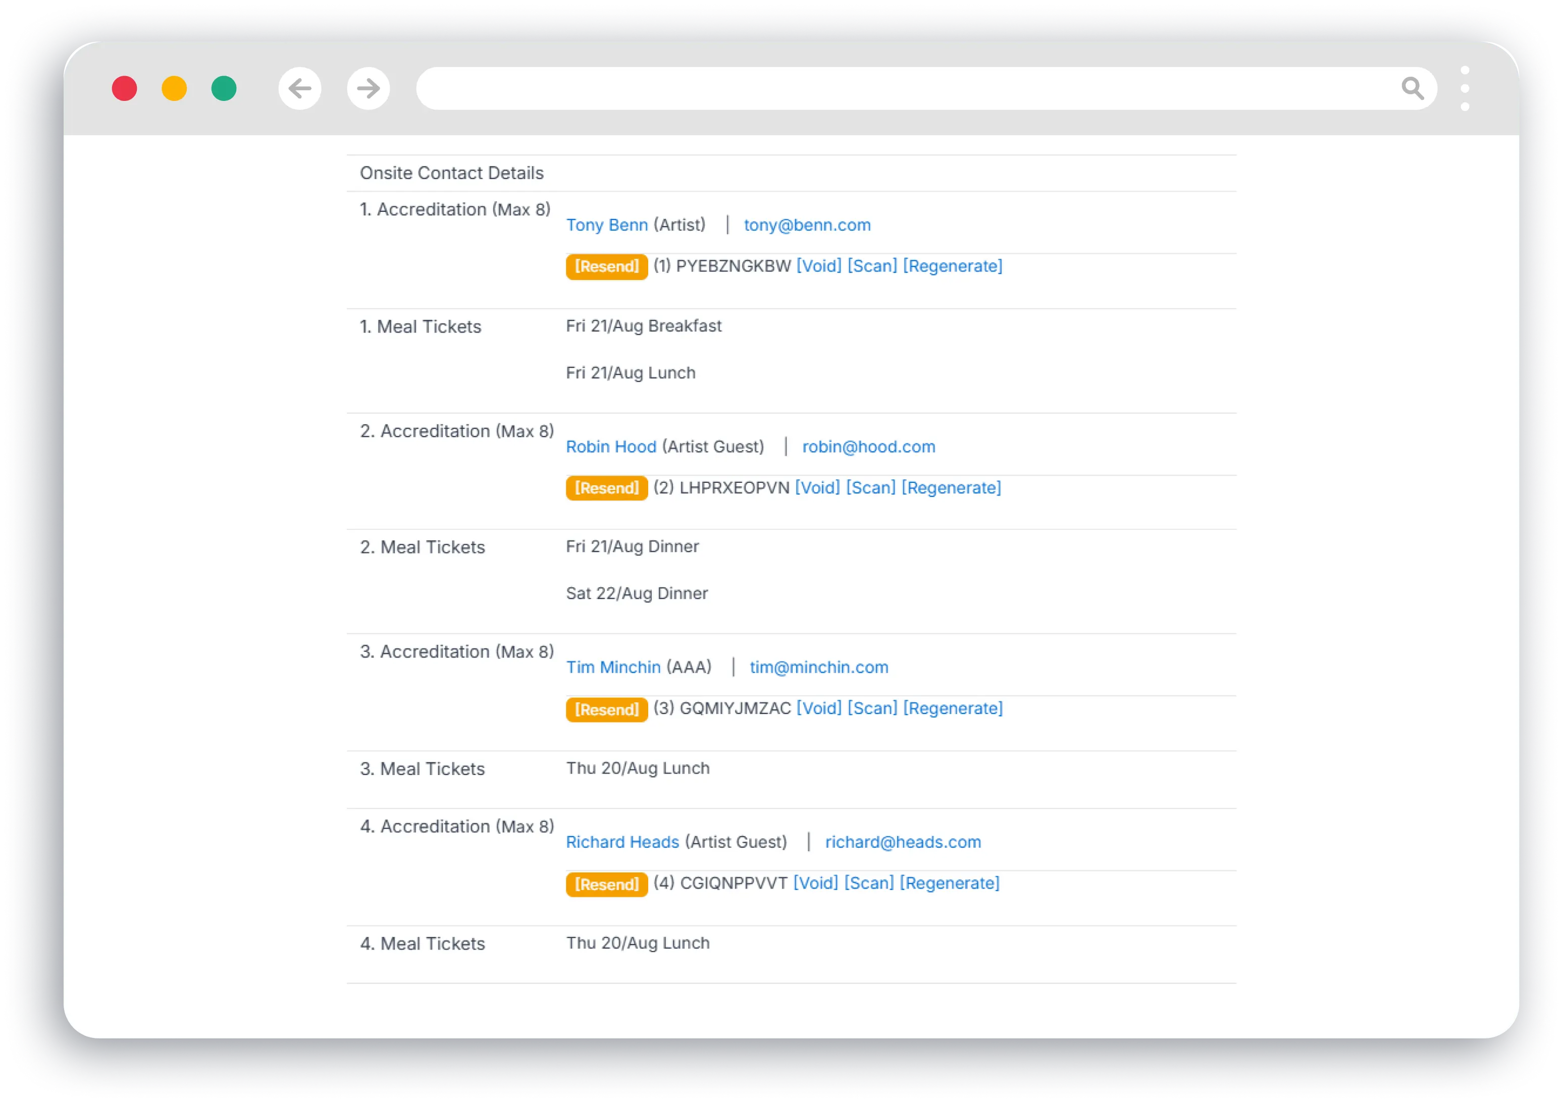Scan accreditation code LHPRXEOPVN
The width and height of the screenshot is (1562, 1103).
(870, 487)
